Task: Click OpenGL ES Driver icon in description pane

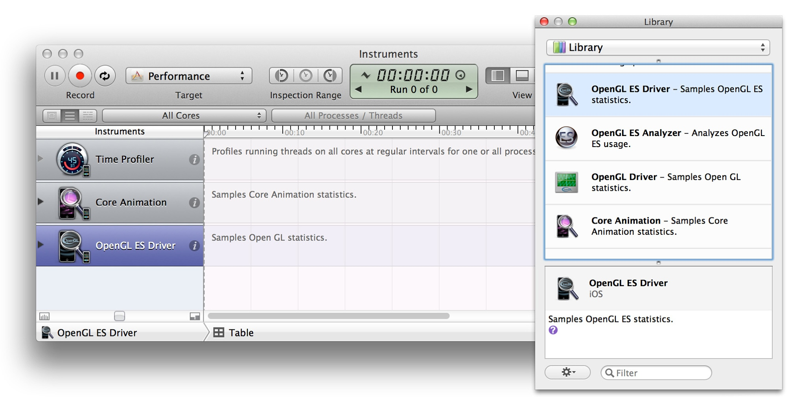Action: click(x=567, y=288)
